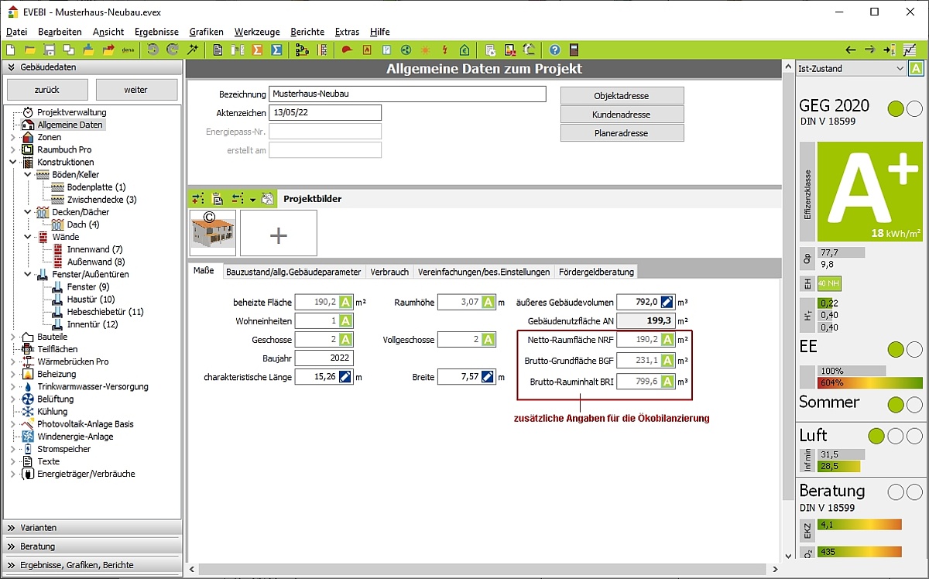Click the sun icon in toolbar

click(x=425, y=50)
